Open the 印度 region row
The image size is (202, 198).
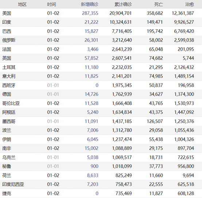[x=101, y=22]
